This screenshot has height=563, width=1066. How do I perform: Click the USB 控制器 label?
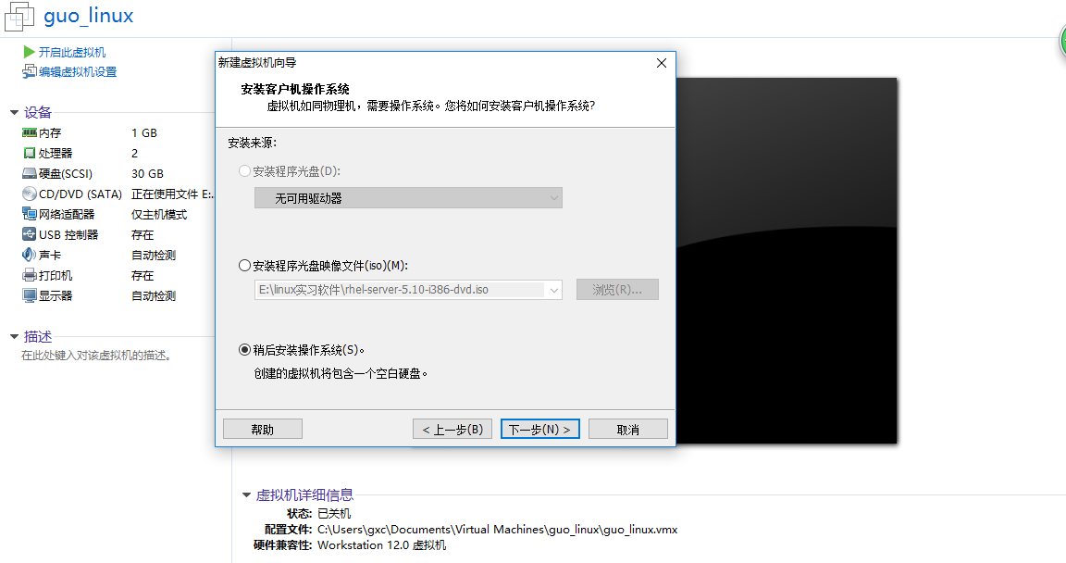click(68, 235)
